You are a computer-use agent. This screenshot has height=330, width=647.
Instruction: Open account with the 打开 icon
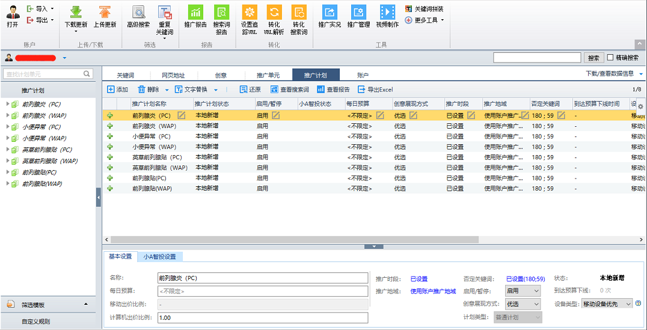(13, 13)
